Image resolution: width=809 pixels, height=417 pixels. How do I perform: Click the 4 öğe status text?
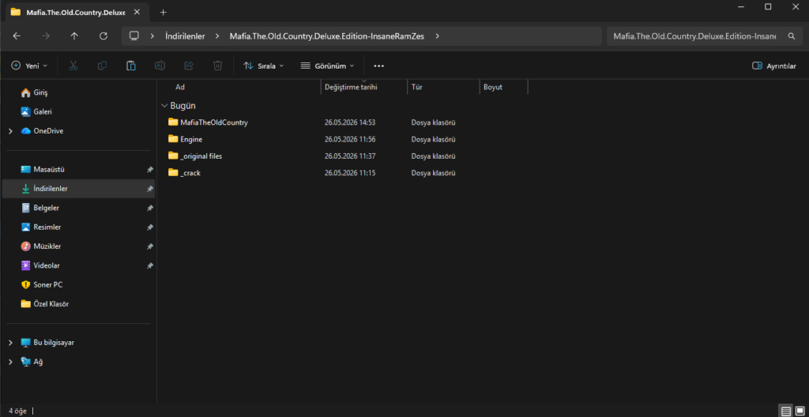pos(18,411)
